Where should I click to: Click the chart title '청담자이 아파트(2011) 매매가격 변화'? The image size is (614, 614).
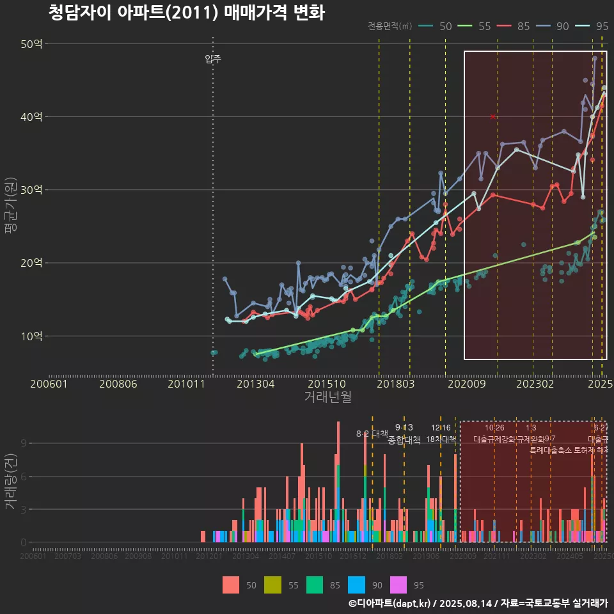click(187, 13)
